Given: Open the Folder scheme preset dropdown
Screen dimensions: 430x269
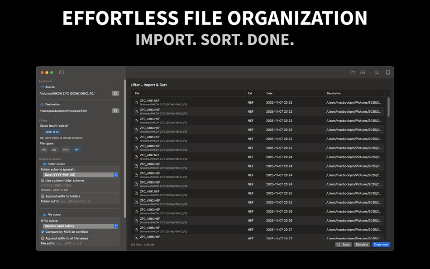Looking at the screenshot, I should [81, 174].
